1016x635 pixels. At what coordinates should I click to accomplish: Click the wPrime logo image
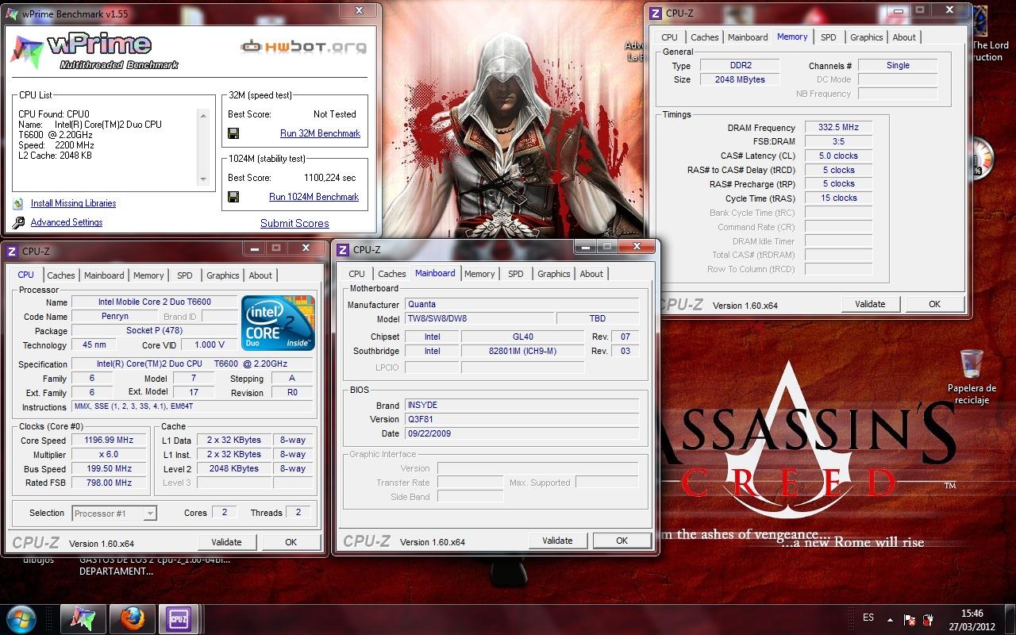point(95,50)
